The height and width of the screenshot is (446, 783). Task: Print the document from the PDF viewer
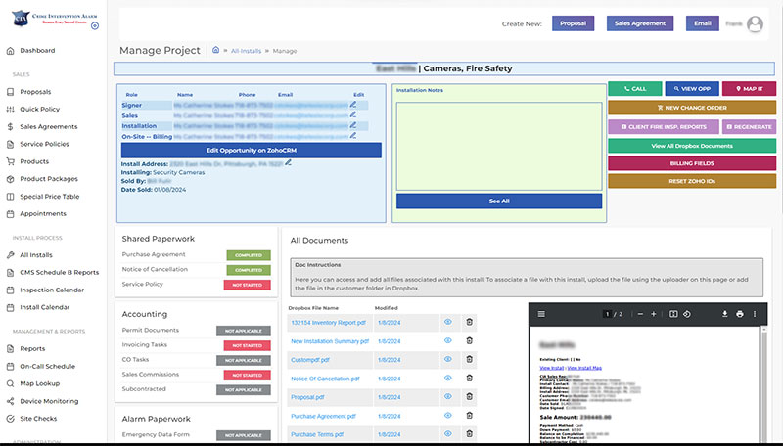click(x=740, y=314)
